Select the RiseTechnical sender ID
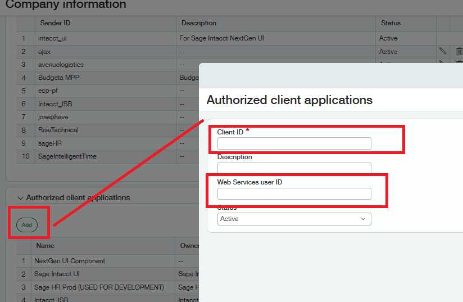Image resolution: width=463 pixels, height=302 pixels. (106, 130)
